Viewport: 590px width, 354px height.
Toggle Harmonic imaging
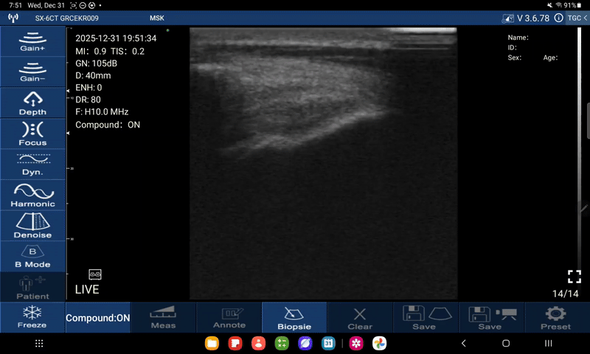[32, 195]
